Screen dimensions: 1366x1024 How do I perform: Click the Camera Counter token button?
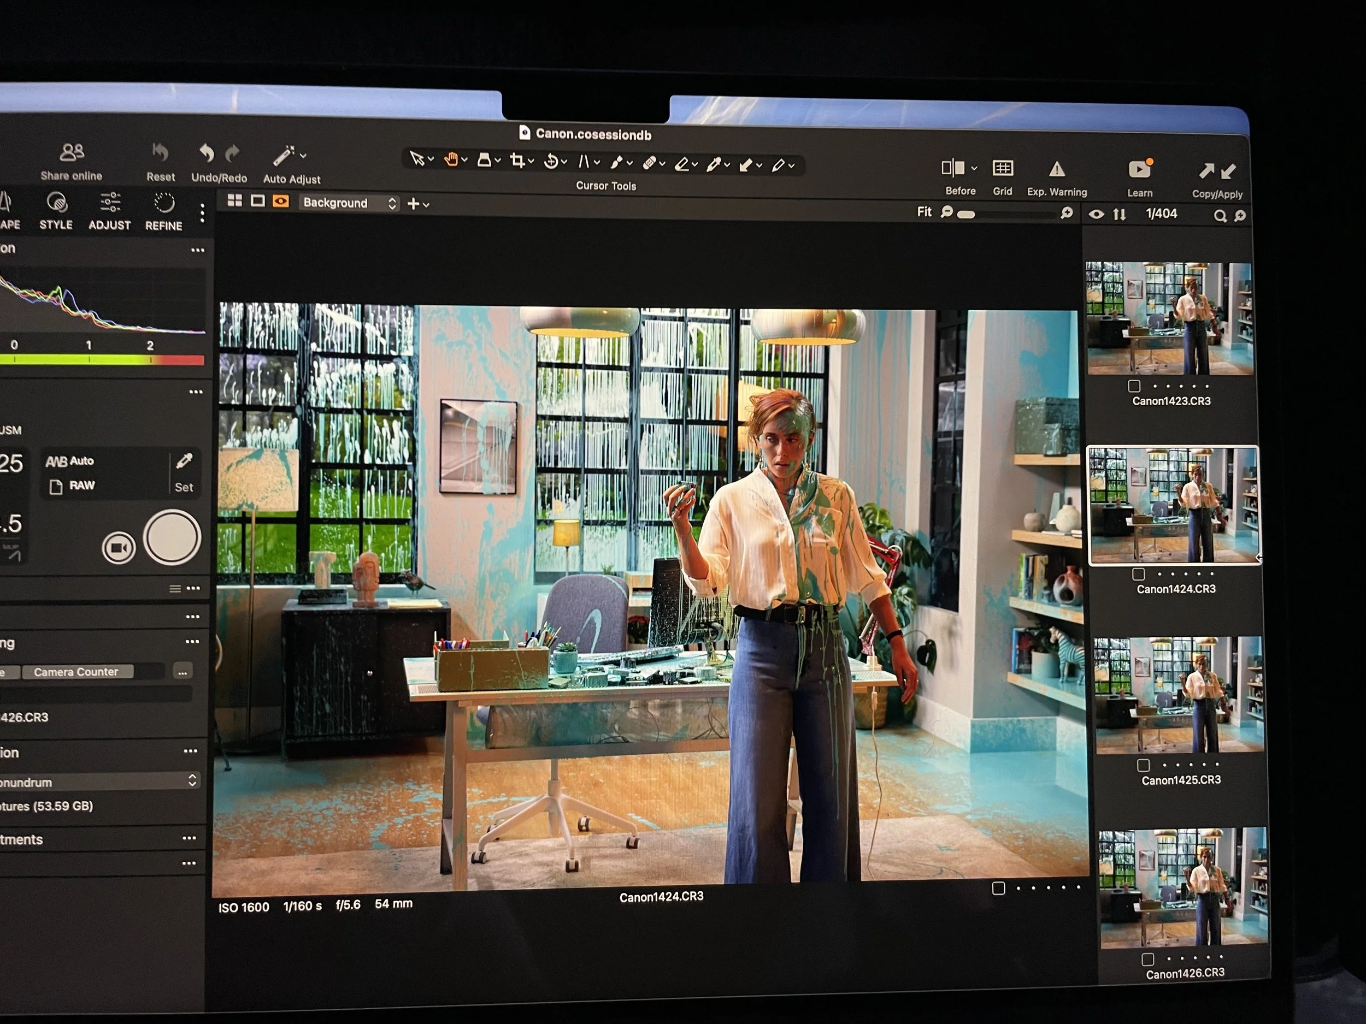76,672
